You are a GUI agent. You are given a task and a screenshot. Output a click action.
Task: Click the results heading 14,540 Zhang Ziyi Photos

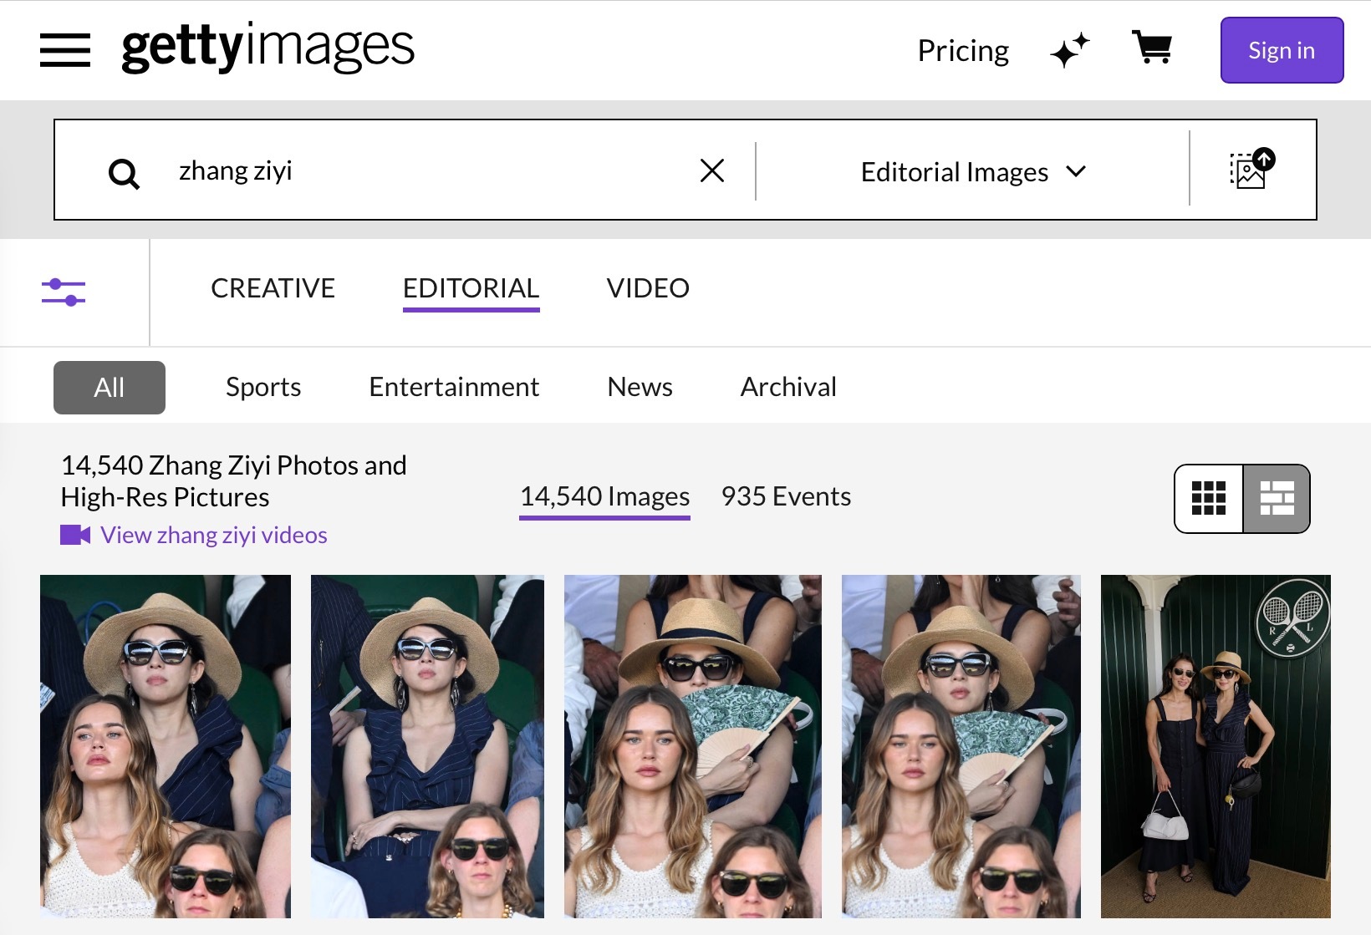pyautogui.click(x=234, y=481)
